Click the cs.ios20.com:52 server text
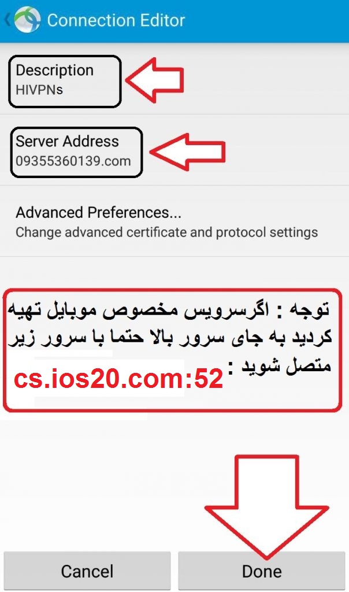 pos(118,379)
